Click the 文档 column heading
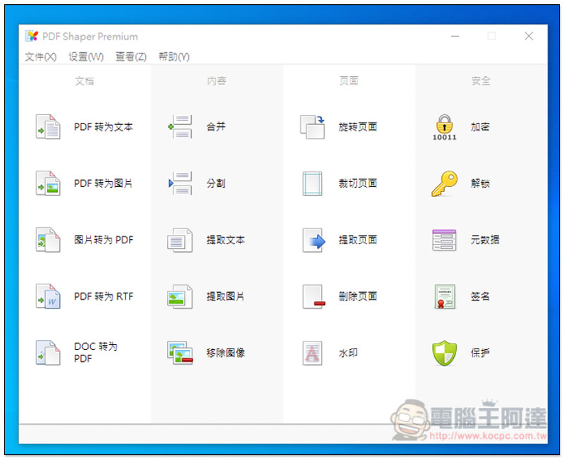Viewport: 564px width, 460px height. 85,81
